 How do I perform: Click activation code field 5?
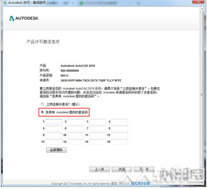click(x=54, y=128)
